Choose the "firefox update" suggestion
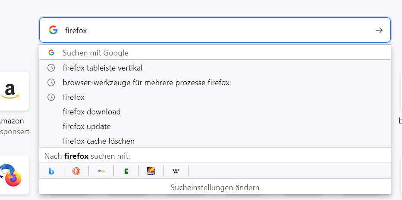The height and width of the screenshot is (200, 402). click(87, 126)
